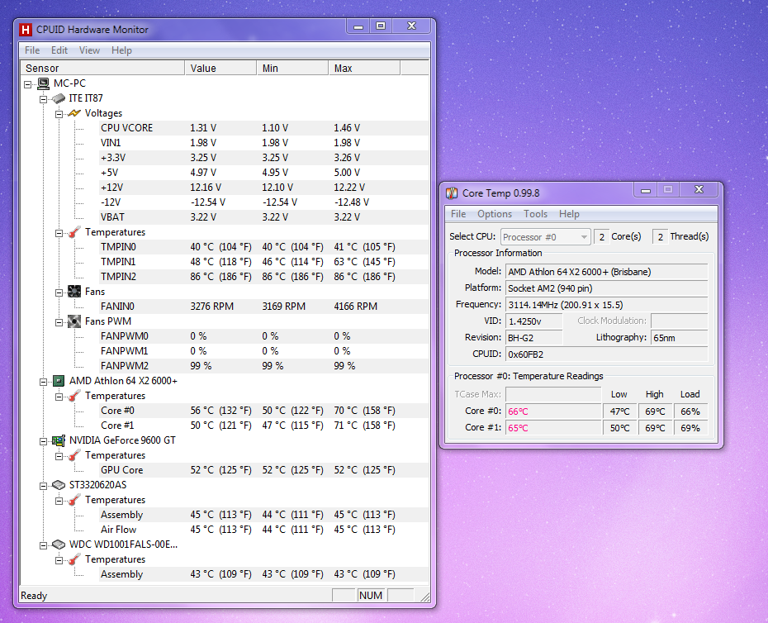Click thermometer icon under NVIDIA Temperatures

[x=74, y=455]
